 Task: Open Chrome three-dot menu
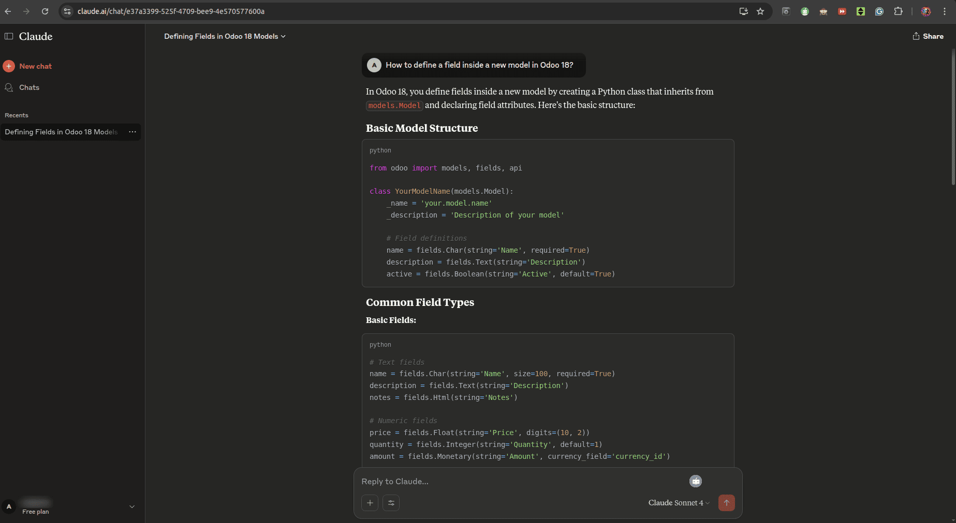(x=945, y=11)
